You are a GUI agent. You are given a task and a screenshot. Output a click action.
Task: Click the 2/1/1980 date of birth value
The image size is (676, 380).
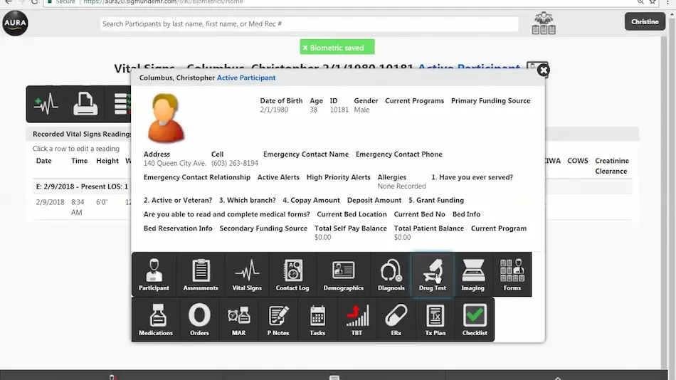[x=274, y=110]
